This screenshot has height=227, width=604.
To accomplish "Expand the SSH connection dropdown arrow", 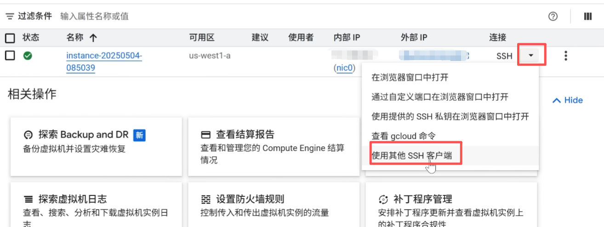I will pos(531,55).
